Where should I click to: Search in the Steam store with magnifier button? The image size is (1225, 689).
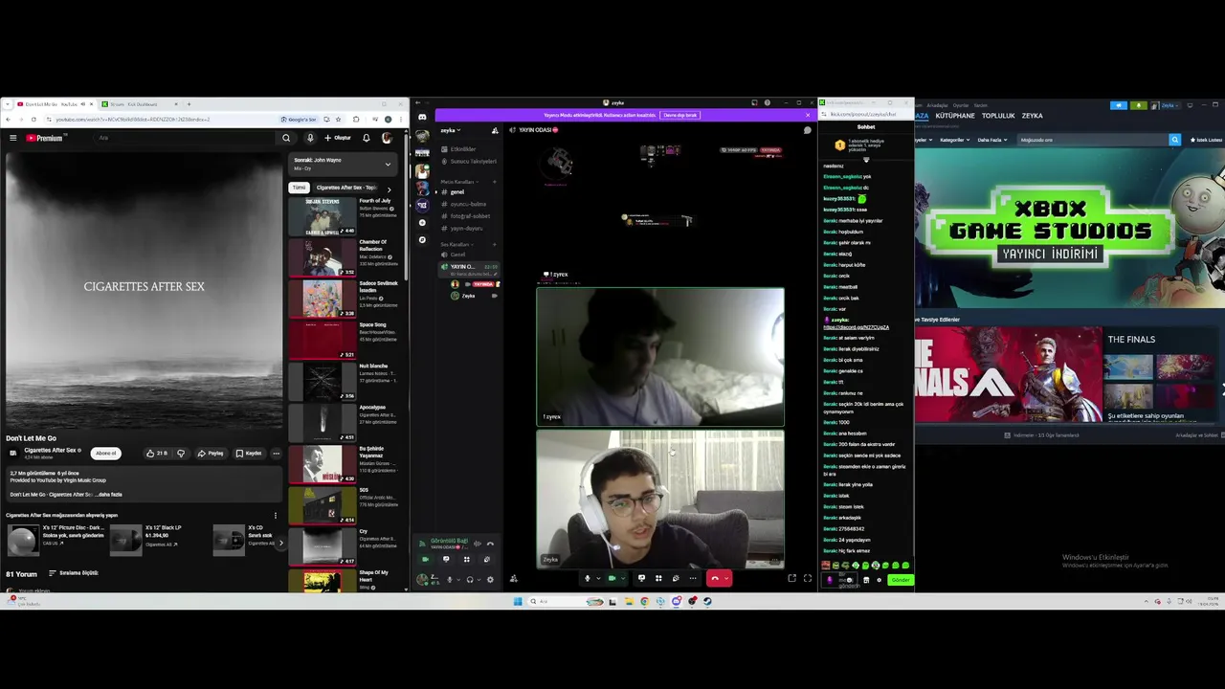[x=1174, y=140]
